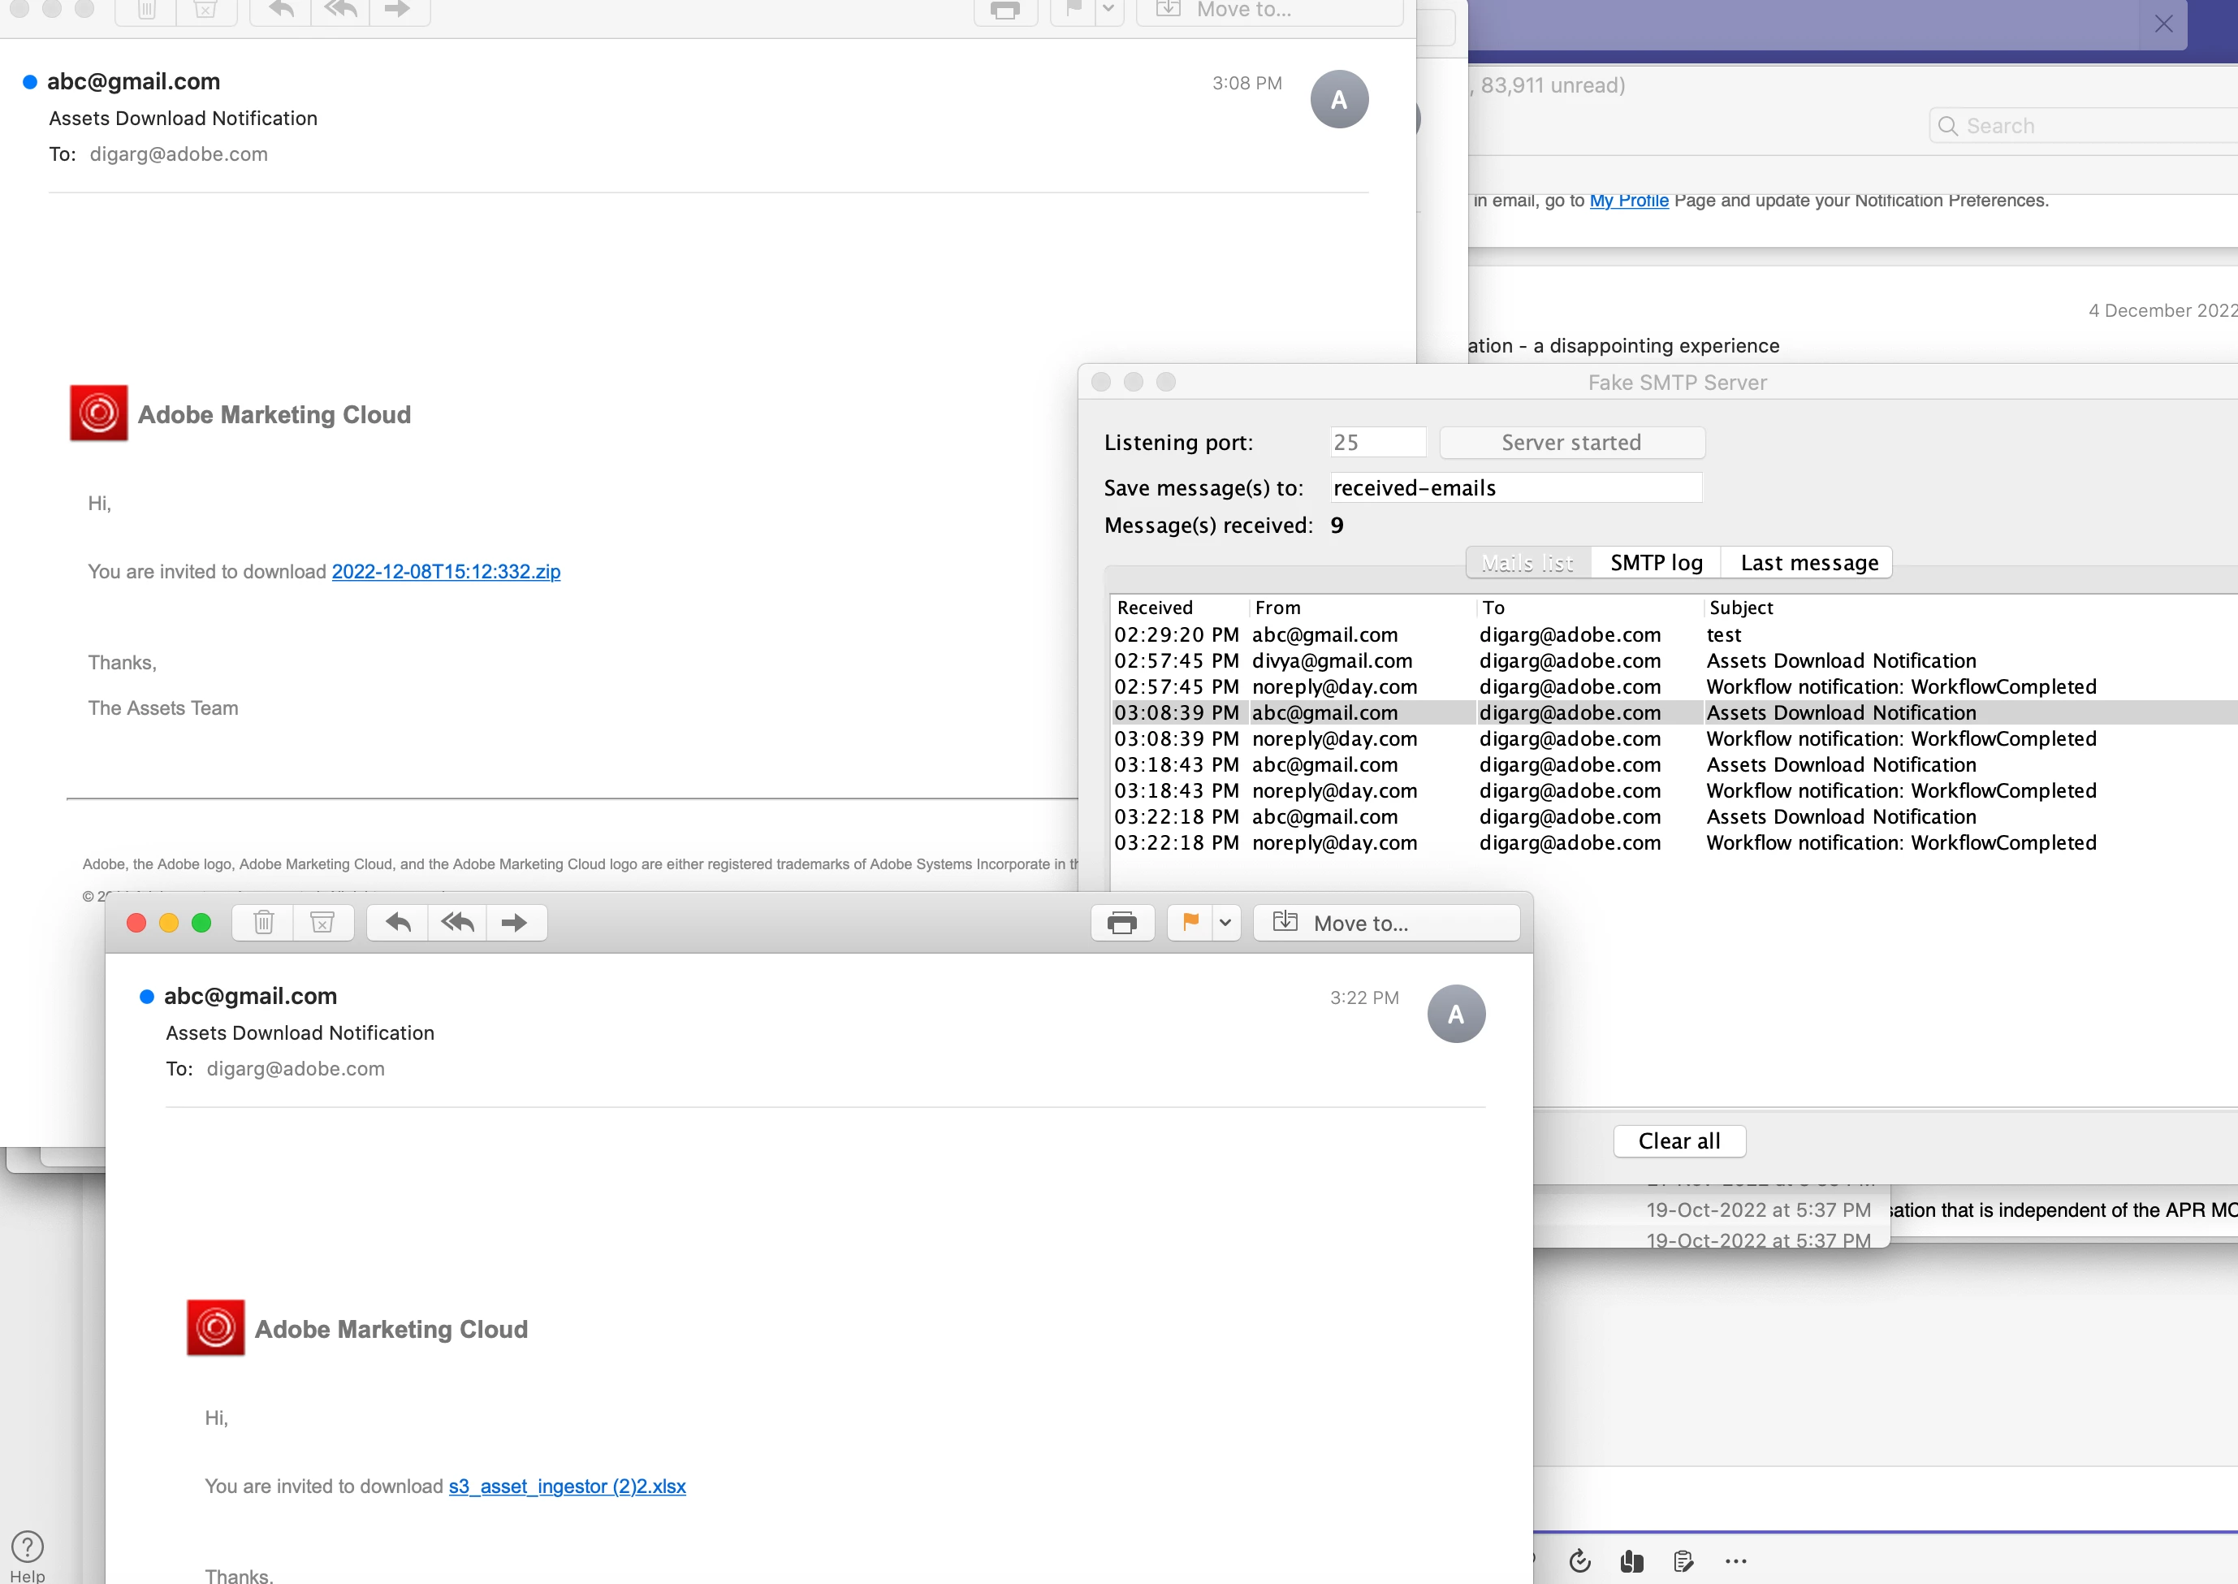Open the three-dots more options menu
Viewport: 2238px width, 1584px height.
tap(1736, 1560)
